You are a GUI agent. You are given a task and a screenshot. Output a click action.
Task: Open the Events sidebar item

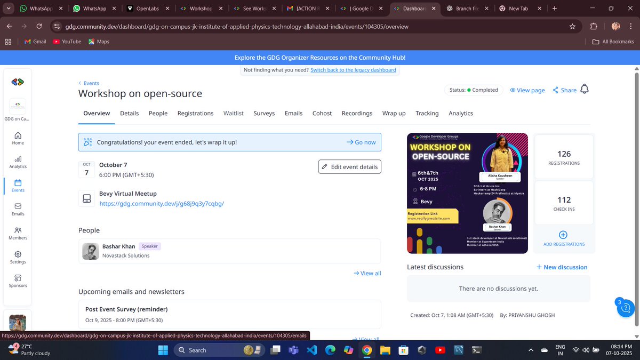coord(18,185)
